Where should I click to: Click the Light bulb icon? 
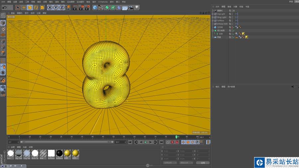click(137, 7)
